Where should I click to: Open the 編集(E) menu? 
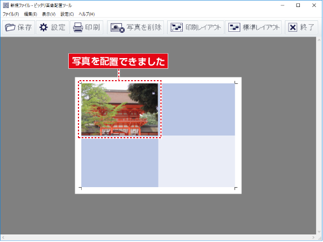coord(31,14)
